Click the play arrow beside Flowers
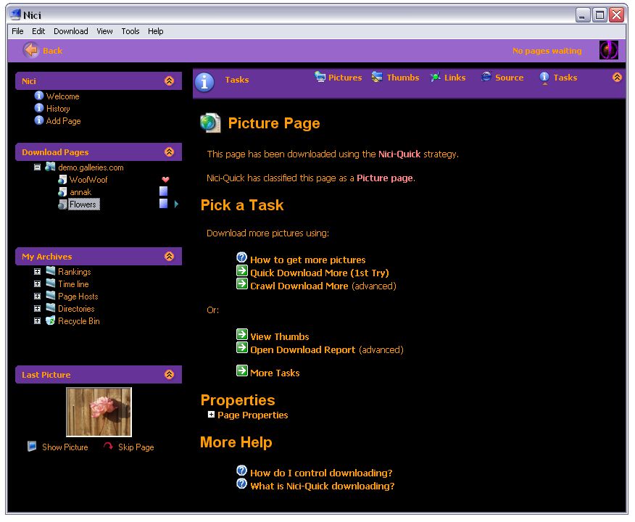Screen dimensions: 635x522 [176, 204]
